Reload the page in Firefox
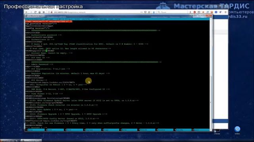The image size is (254, 142). coord(35,12)
